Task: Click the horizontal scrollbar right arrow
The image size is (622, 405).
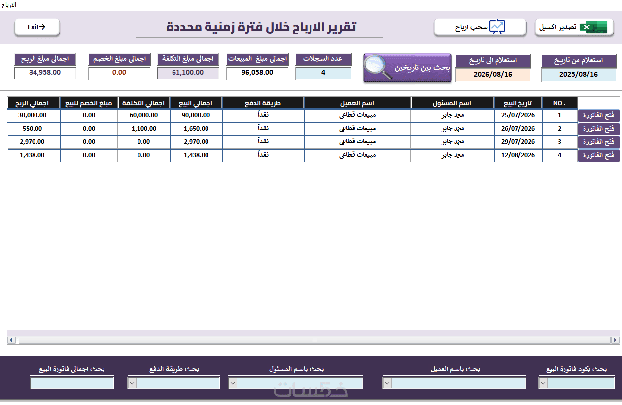Action: click(x=615, y=340)
